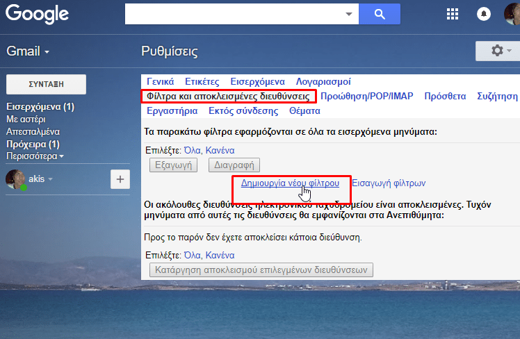Open the Συζήτηση tab
The width and height of the screenshot is (520, 339).
(497, 97)
